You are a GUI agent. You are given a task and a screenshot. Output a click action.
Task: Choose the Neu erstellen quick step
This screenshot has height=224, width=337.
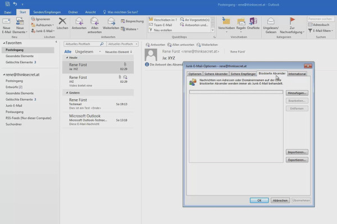[161, 30]
